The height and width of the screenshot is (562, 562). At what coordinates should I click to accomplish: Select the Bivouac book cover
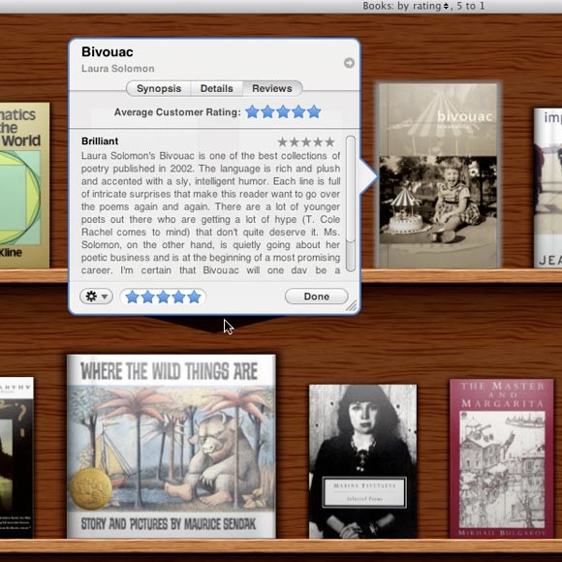pos(438,175)
